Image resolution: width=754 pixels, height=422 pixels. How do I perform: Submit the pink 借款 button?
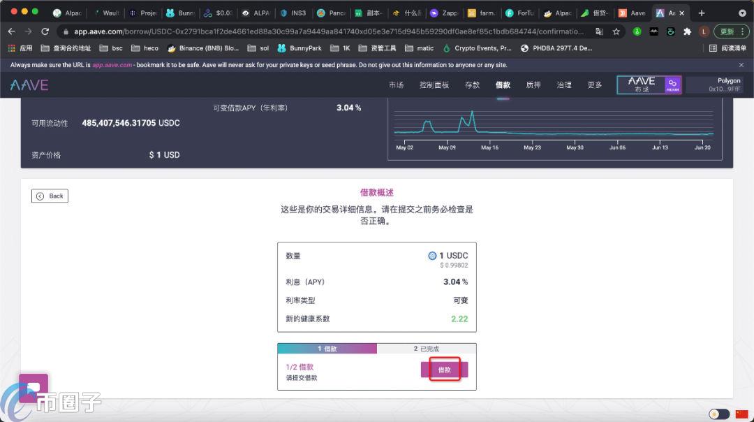click(444, 370)
